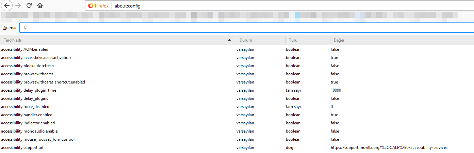The height and width of the screenshot is (153, 474).
Task: Click 'false' value of accessibility.monoaudio.enable
Action: coord(334,131)
